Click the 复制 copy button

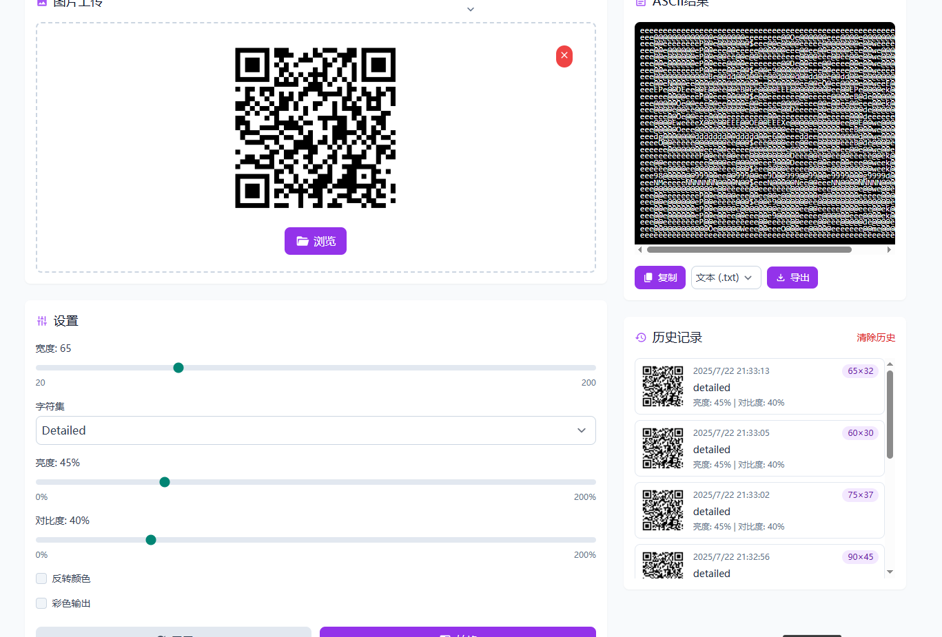(659, 278)
